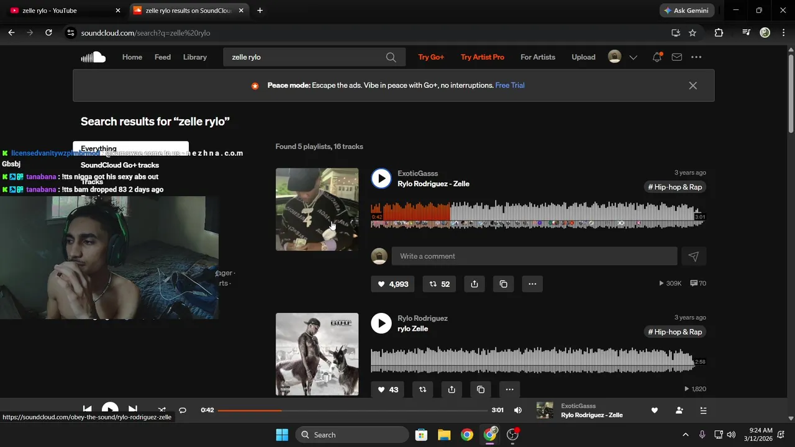Follow ExoticGasss from player bar
The width and height of the screenshot is (795, 447).
(679, 410)
